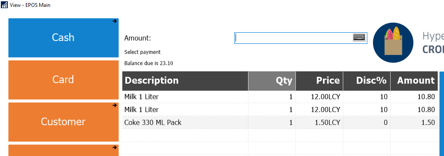
Task: Click the partially visible bottom orange button
Action: tap(63, 150)
